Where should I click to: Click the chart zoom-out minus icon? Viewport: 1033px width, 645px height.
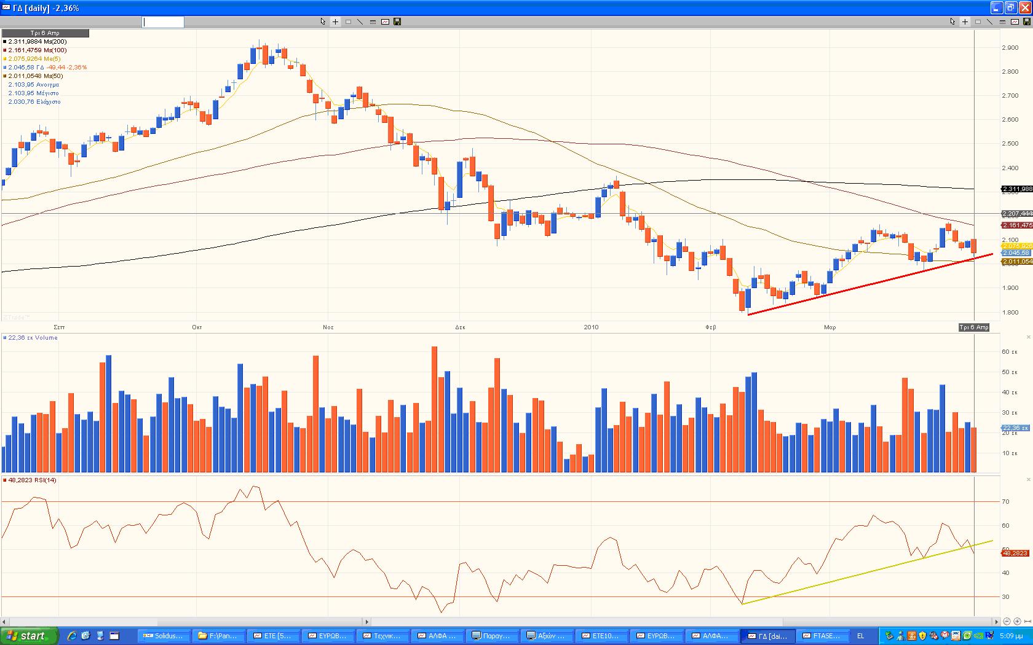coord(1007,621)
